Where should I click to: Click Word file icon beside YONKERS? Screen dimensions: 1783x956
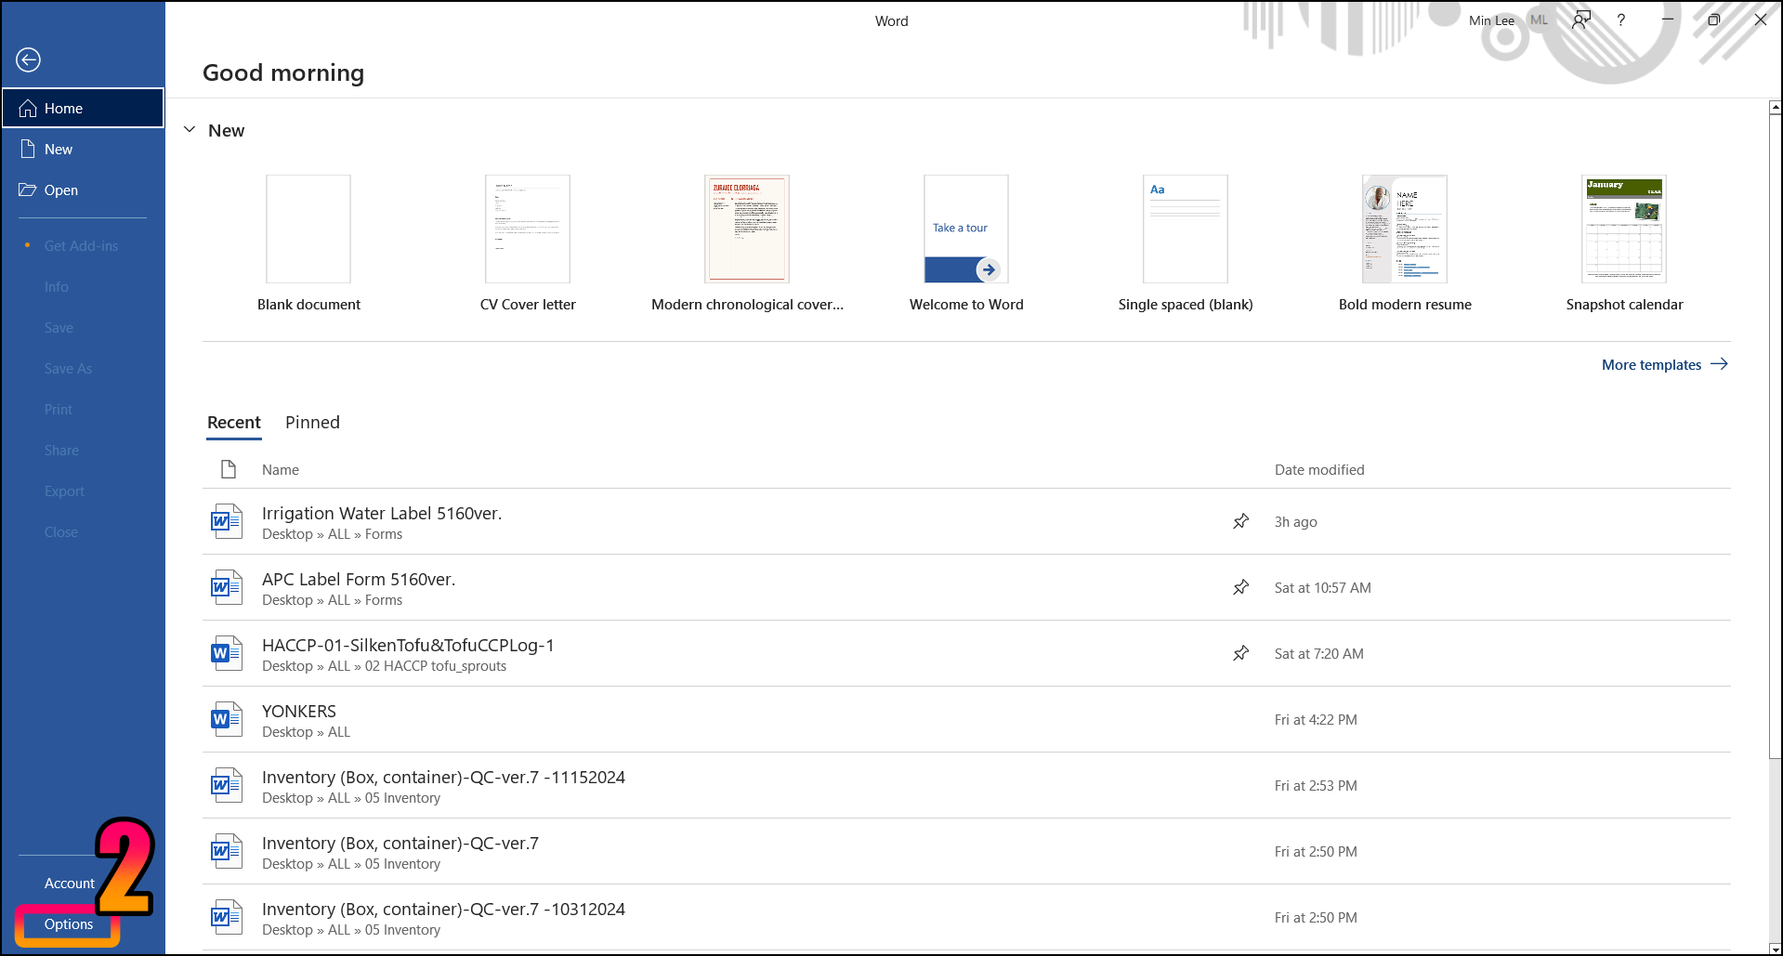(227, 719)
